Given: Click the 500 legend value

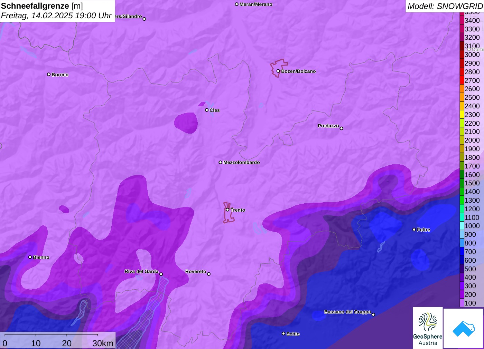Looking at the screenshot, I should tap(470, 269).
